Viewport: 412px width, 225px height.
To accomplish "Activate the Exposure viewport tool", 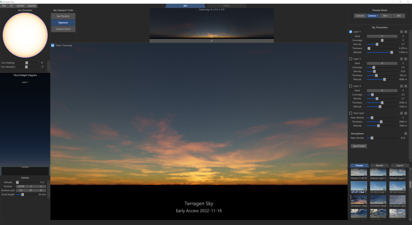I will (63, 23).
